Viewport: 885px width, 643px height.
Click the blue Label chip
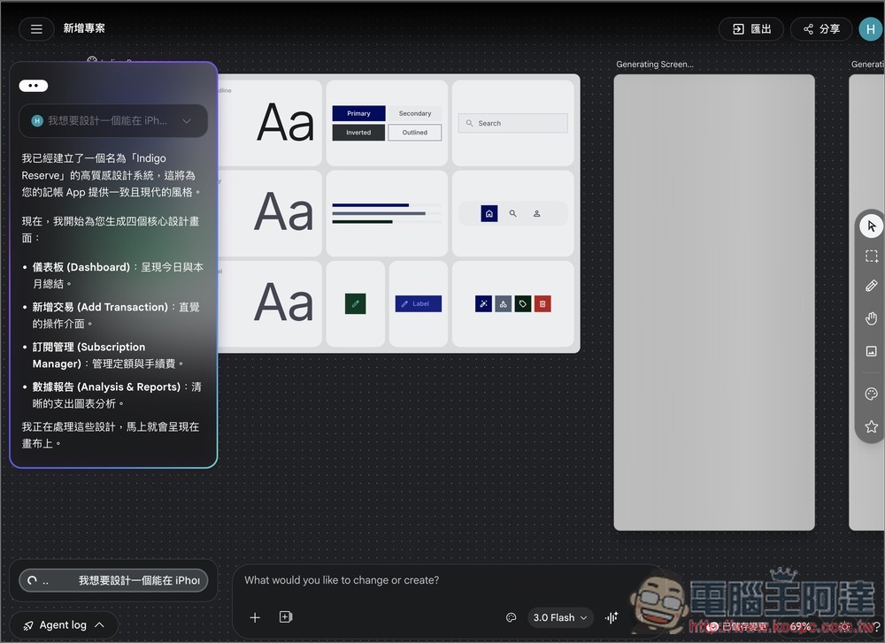tap(419, 304)
